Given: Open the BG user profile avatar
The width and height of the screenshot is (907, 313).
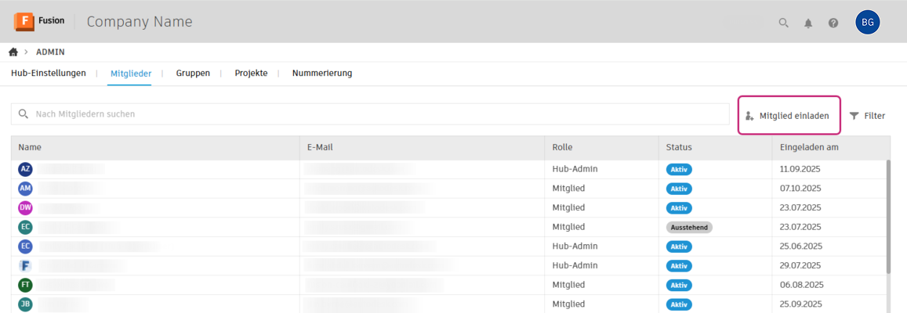Looking at the screenshot, I should (x=868, y=23).
